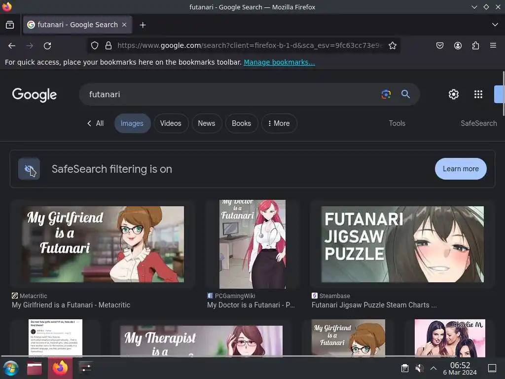Open the Save to Pocket icon

[x=439, y=46]
